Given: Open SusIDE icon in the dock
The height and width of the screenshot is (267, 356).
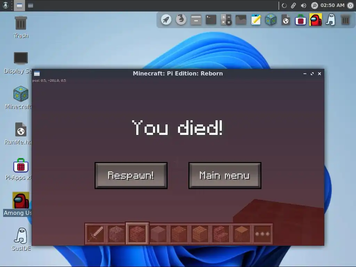Looking at the screenshot, I should tap(331, 20).
